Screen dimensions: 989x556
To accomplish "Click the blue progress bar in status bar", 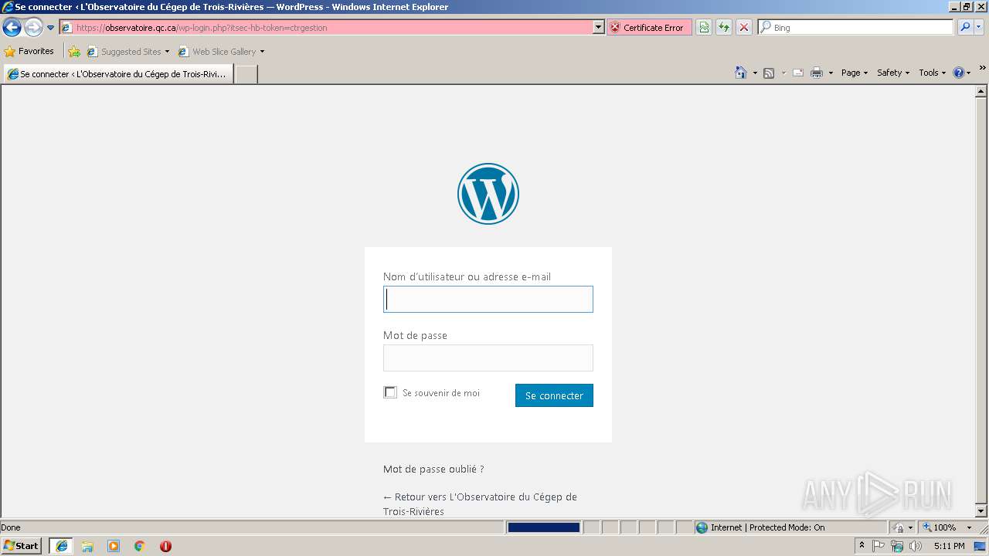I will coord(543,527).
